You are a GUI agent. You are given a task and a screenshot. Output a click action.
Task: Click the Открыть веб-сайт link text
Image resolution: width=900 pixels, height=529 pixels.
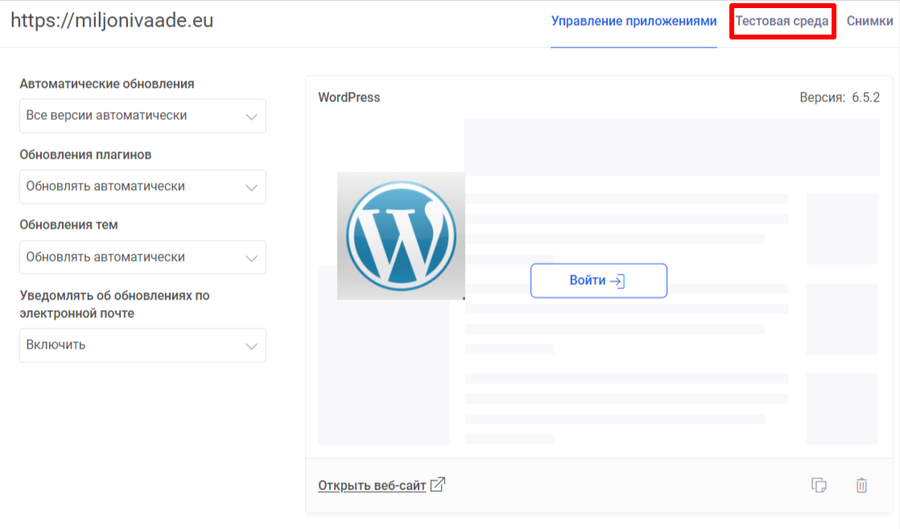(372, 486)
